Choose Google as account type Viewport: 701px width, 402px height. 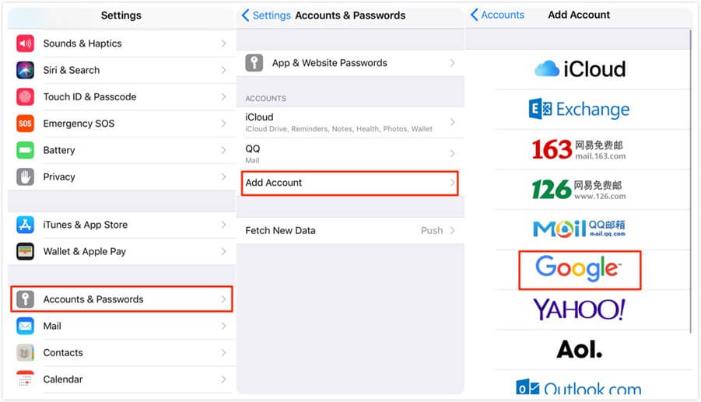pos(579,270)
